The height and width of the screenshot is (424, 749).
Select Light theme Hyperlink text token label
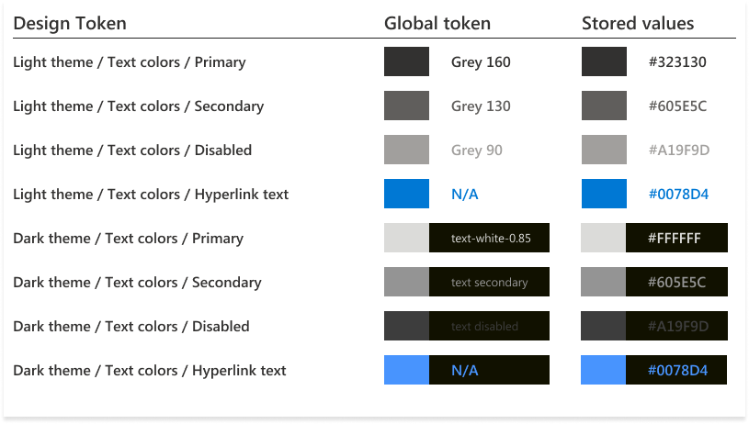(151, 195)
